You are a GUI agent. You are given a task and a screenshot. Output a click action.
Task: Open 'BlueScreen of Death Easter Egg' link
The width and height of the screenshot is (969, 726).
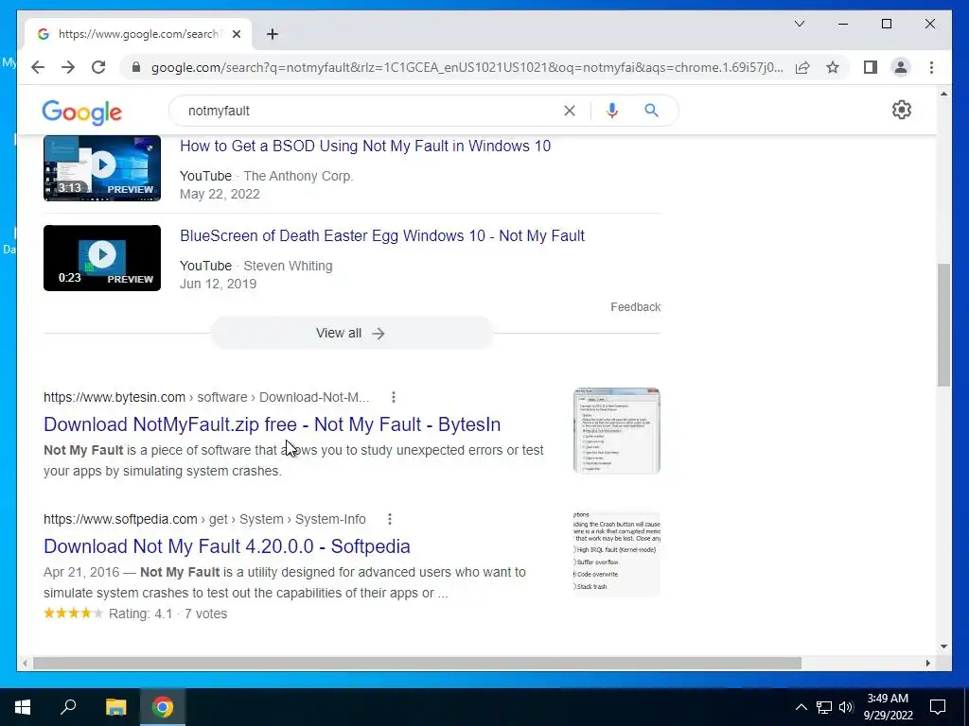382,235
